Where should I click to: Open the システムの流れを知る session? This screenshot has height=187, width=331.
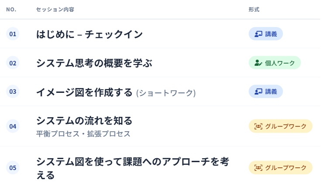pos(84,120)
